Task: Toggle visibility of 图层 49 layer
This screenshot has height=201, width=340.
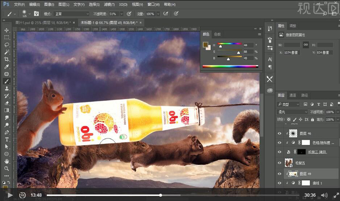Action: (x=280, y=174)
